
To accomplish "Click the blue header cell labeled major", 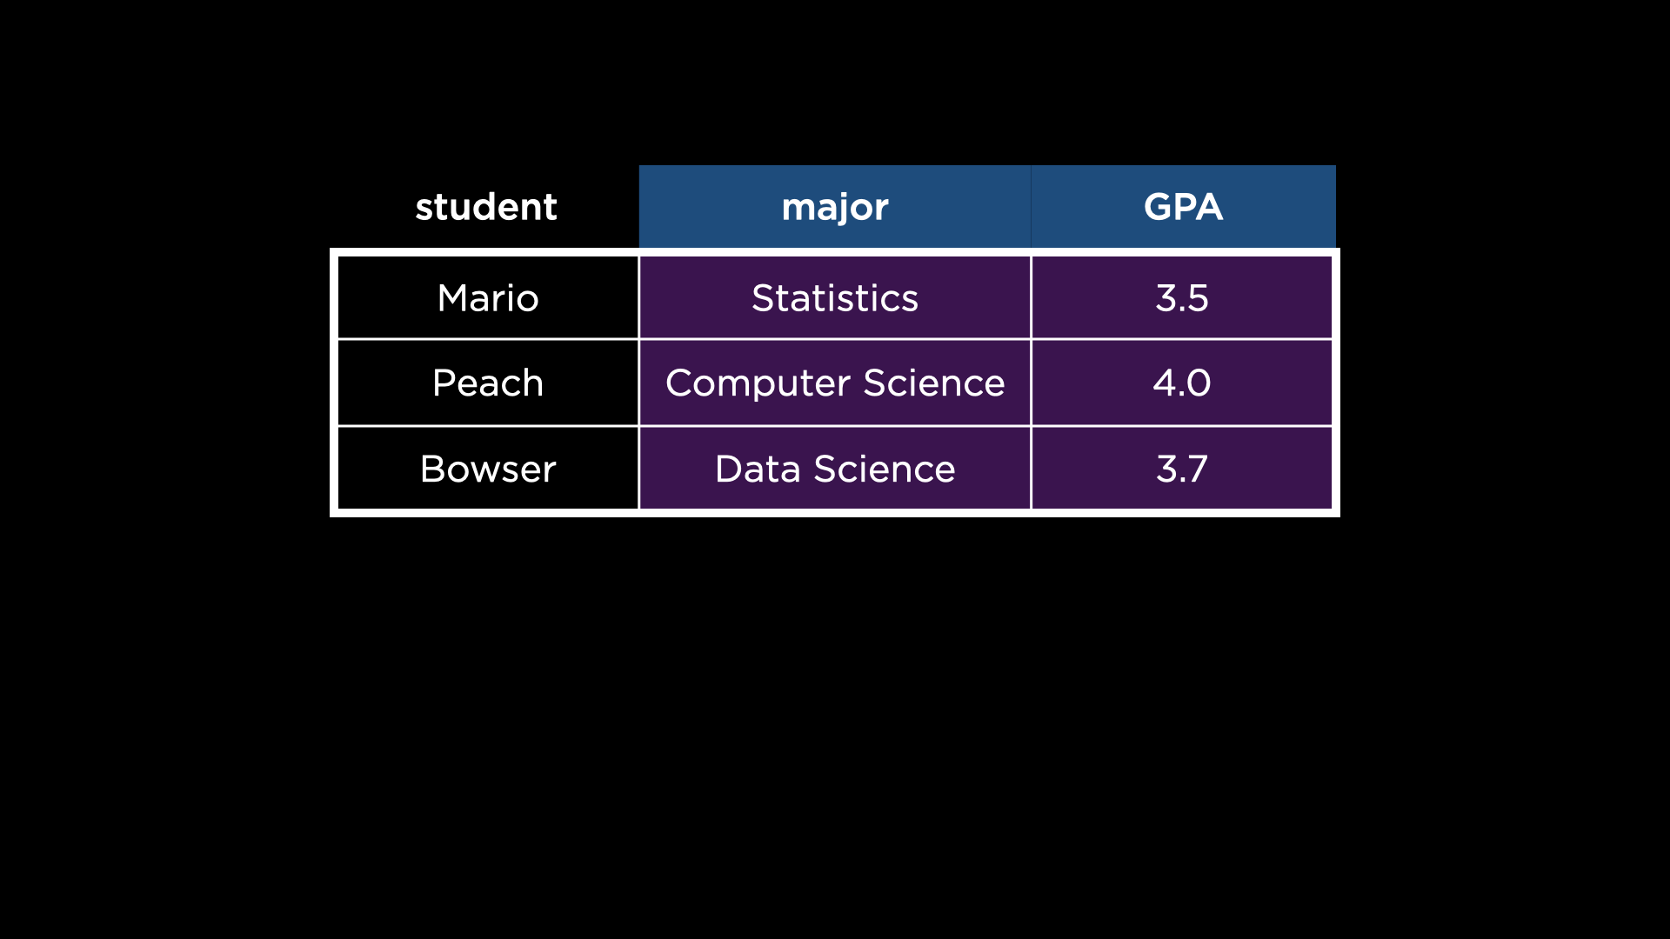I will tap(834, 207).
